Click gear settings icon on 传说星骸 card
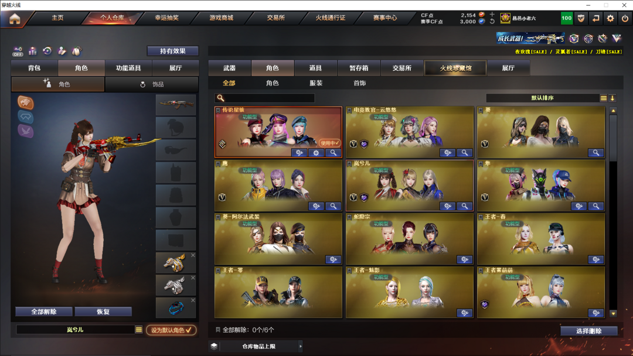This screenshot has width=633, height=356. [x=316, y=153]
